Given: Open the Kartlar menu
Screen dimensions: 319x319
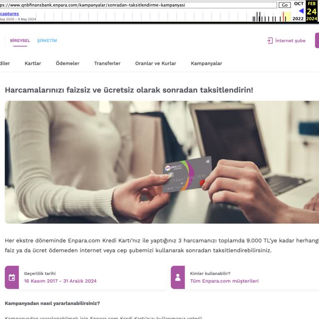Looking at the screenshot, I should (x=33, y=63).
